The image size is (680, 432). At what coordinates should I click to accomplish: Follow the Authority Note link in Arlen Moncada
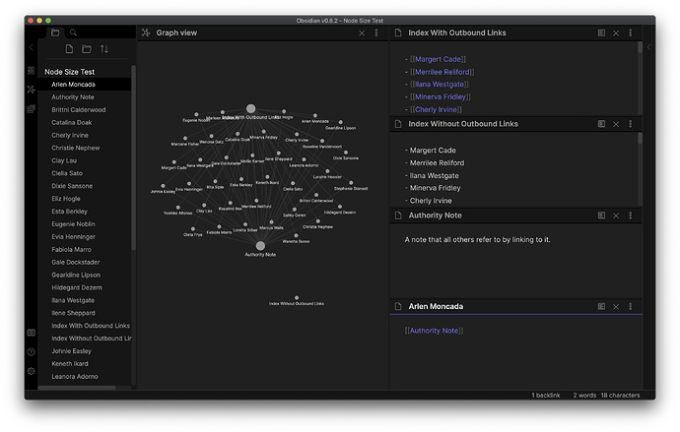coord(434,331)
